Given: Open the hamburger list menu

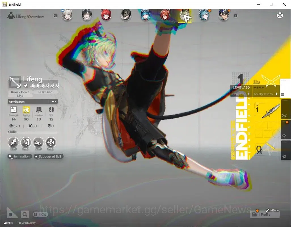Looking at the screenshot, I should point(283,95).
